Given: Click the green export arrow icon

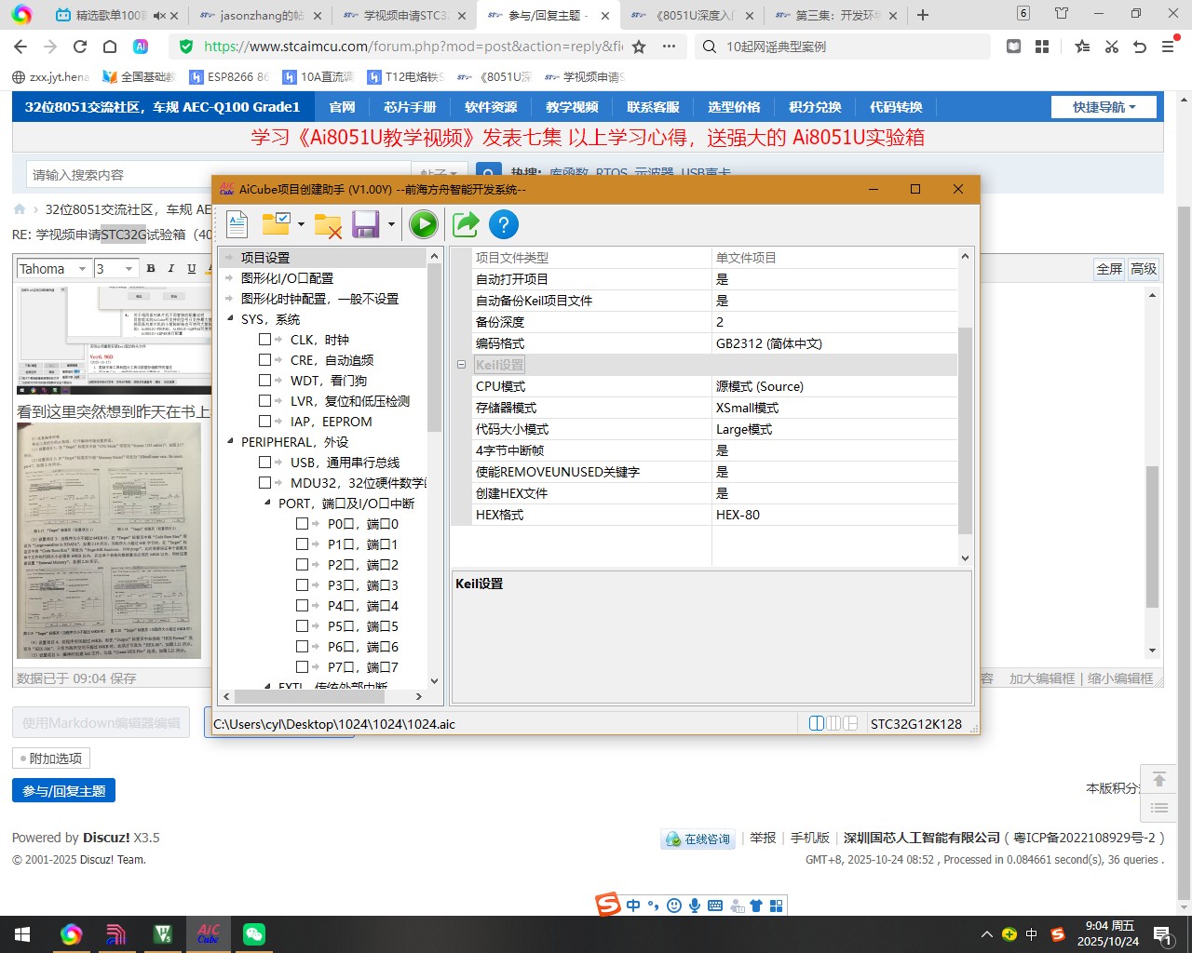Looking at the screenshot, I should coord(466,224).
